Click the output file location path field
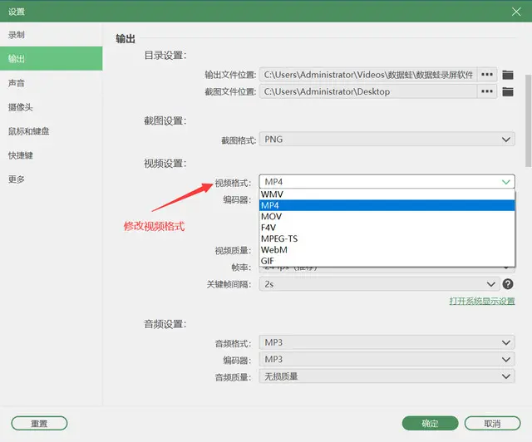The height and width of the screenshot is (442, 532). [x=368, y=75]
